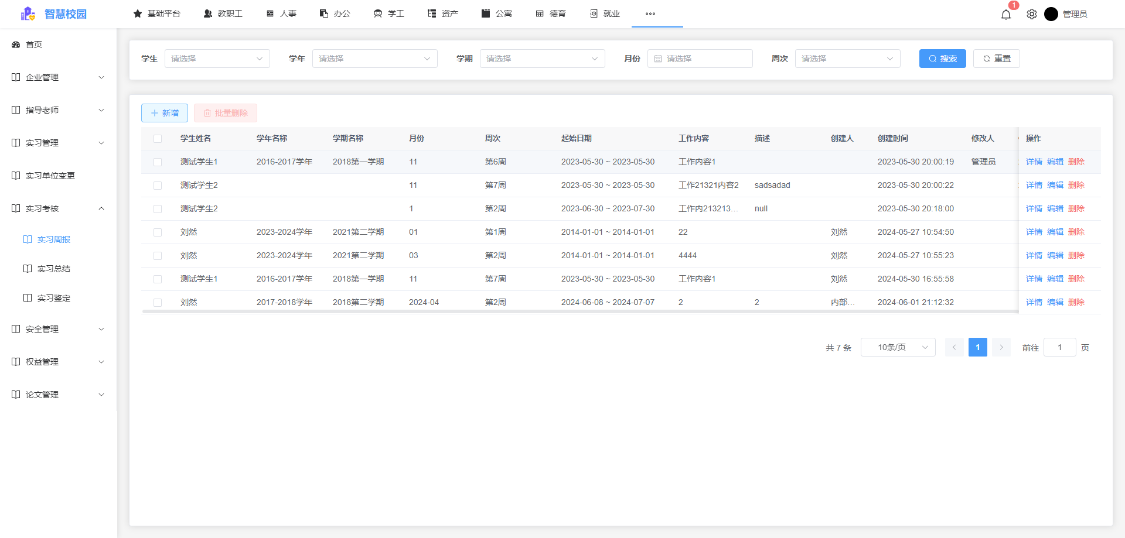Open the 学生 dropdown filter
The height and width of the screenshot is (538, 1125).
click(217, 59)
